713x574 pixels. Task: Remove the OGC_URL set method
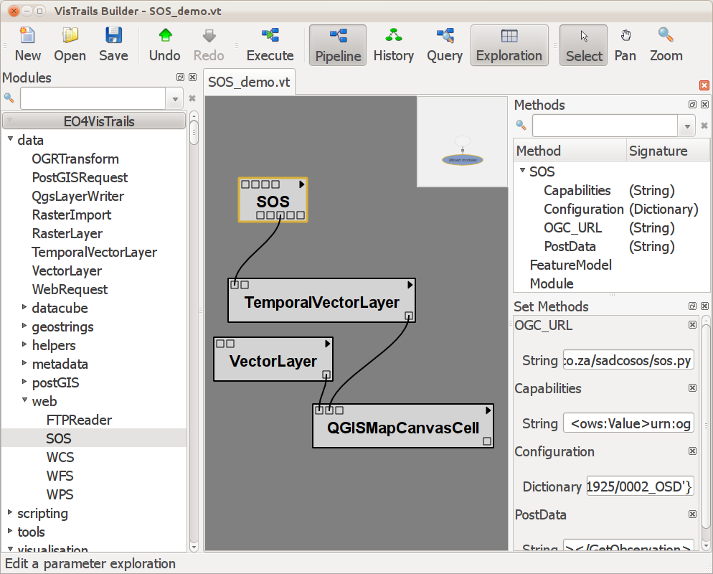(692, 325)
